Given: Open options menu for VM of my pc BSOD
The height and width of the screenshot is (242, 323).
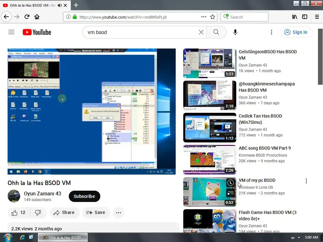Looking at the screenshot, I should (x=306, y=181).
